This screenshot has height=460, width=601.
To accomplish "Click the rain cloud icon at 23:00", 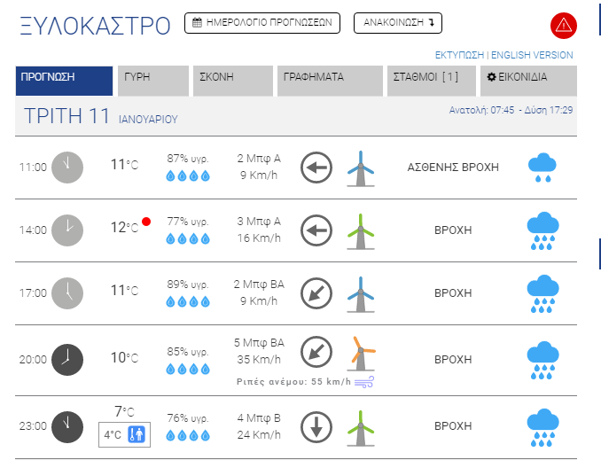I will pyautogui.click(x=542, y=425).
